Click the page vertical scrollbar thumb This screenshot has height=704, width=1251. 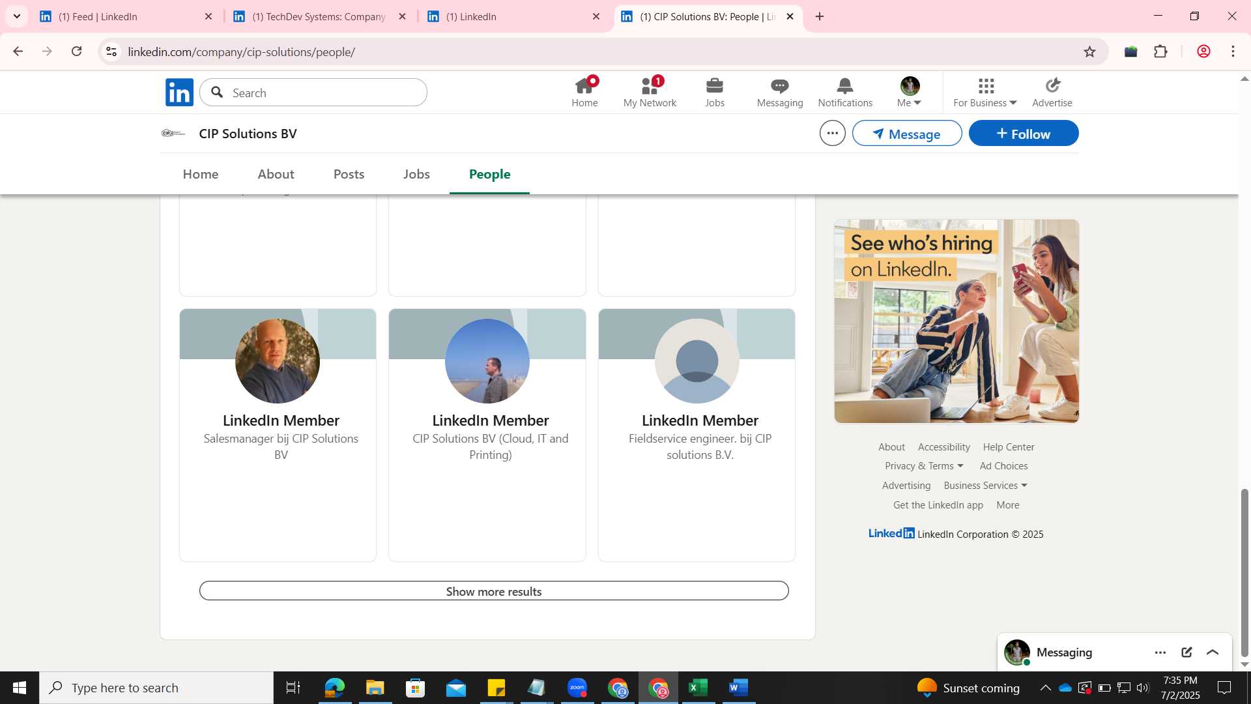coord(1244,572)
